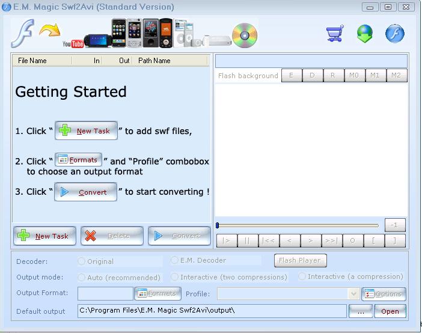Click blue play triangle on bottom Convert button
The height and width of the screenshot is (333, 422).
[x=158, y=236]
